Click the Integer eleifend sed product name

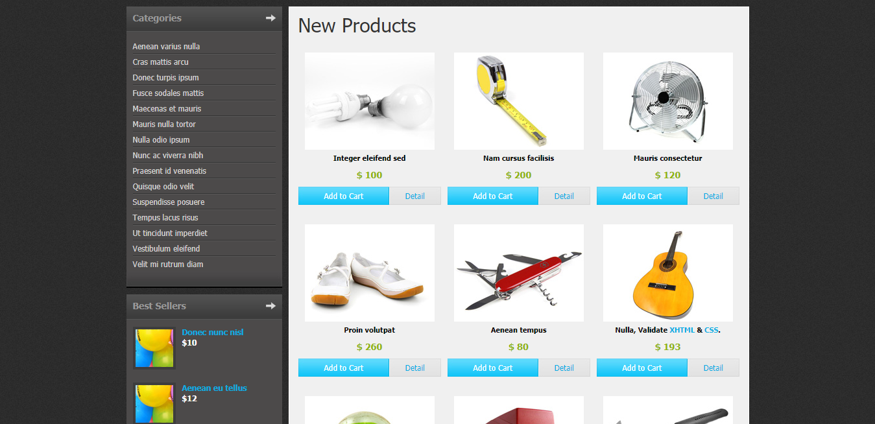pos(370,158)
